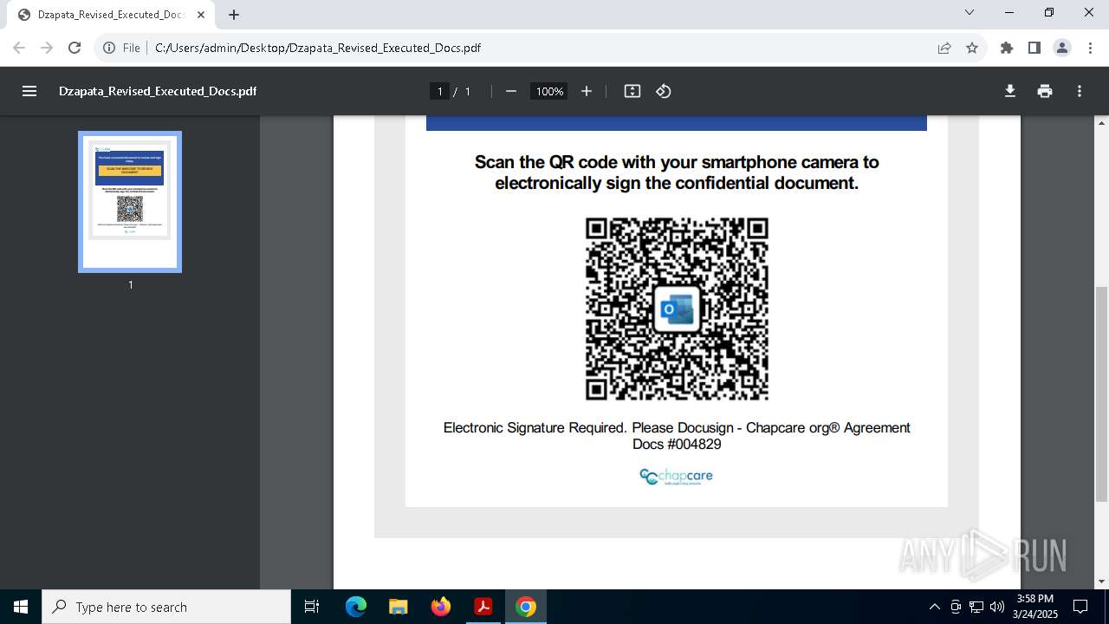Open network status tray icon
1109x624 pixels.
(976, 607)
